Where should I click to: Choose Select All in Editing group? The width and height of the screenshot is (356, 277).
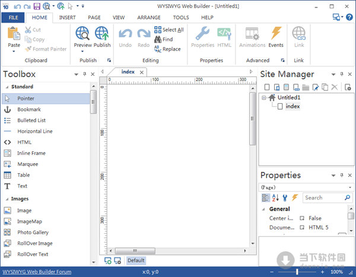point(169,30)
